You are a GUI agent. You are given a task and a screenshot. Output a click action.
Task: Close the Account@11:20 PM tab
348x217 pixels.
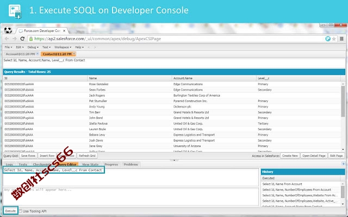point(38,54)
